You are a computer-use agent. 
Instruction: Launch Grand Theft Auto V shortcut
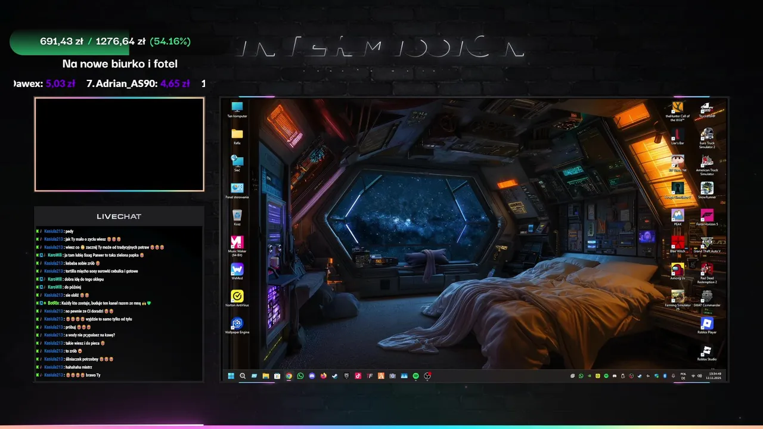pos(707,244)
